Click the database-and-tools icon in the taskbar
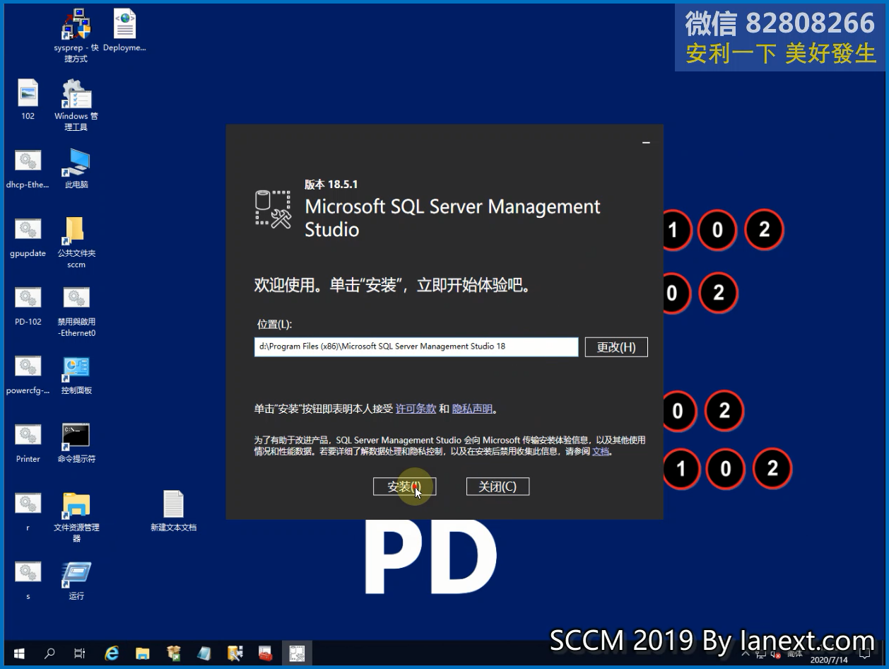Viewport: 889px width, 669px height. 235,653
